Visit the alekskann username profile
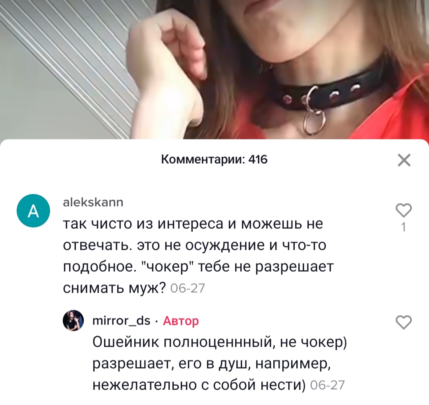Image resolution: width=429 pixels, height=405 pixels. 93,202
